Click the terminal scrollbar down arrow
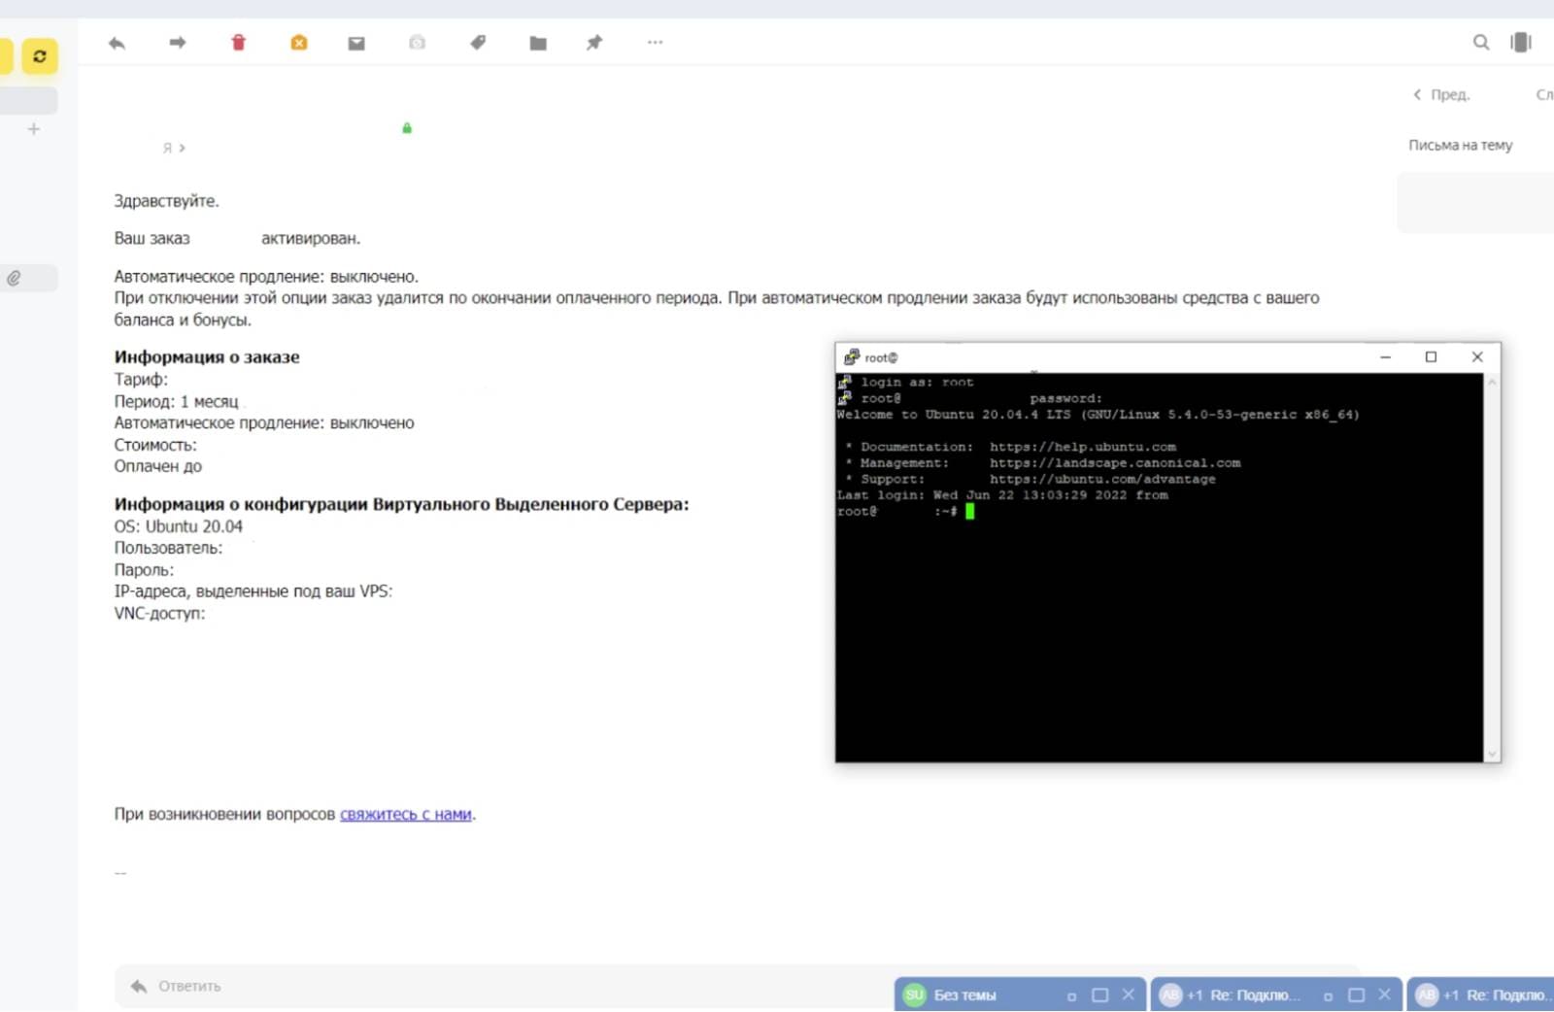Viewport: 1554px width, 1012px height. pos(1492,754)
